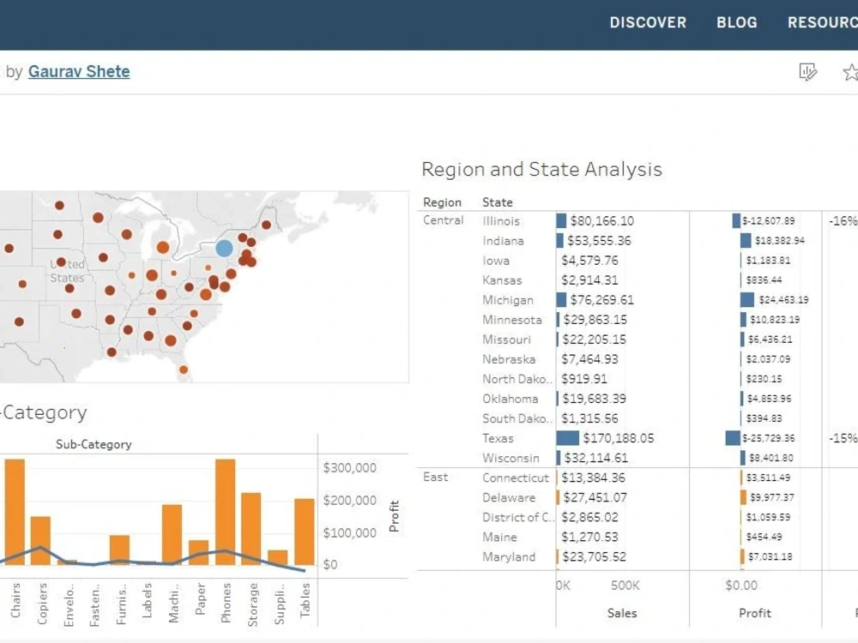Open the DISCOVER navigation menu

pos(648,22)
